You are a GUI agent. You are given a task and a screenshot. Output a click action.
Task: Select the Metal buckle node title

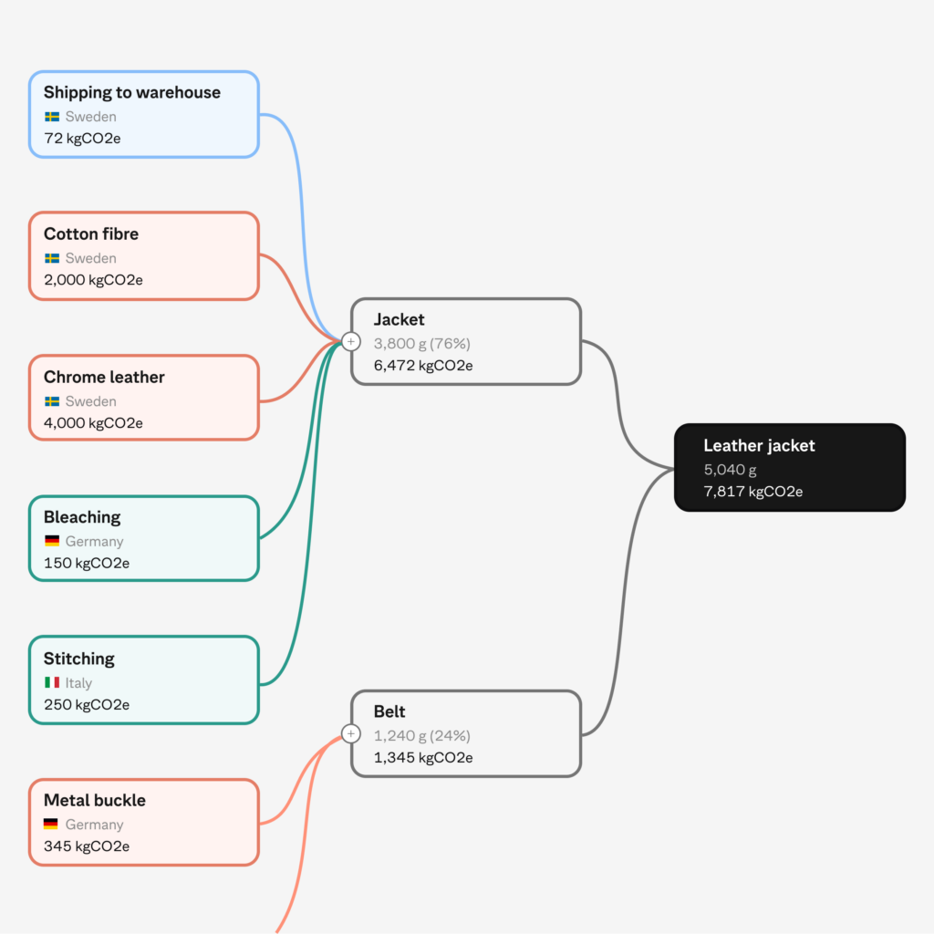95,800
